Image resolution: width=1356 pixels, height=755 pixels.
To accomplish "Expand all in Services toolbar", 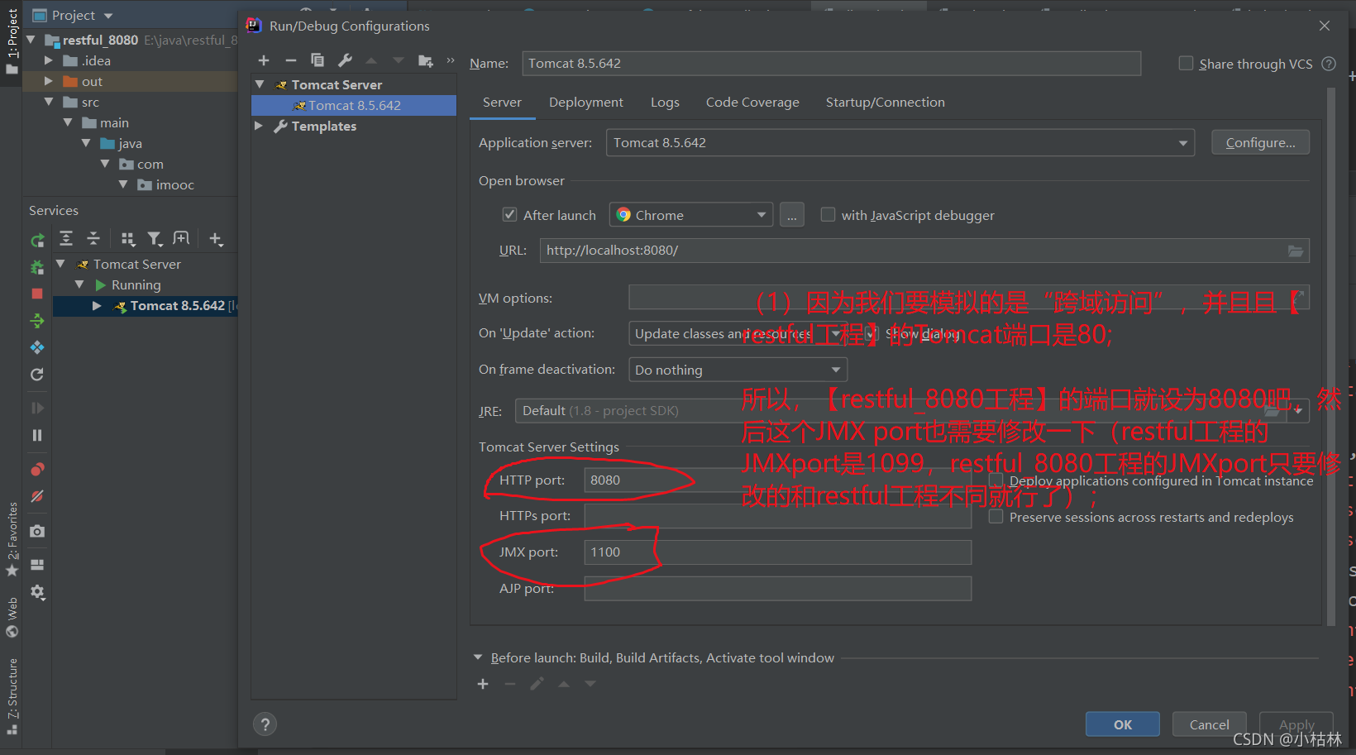I will click(66, 239).
